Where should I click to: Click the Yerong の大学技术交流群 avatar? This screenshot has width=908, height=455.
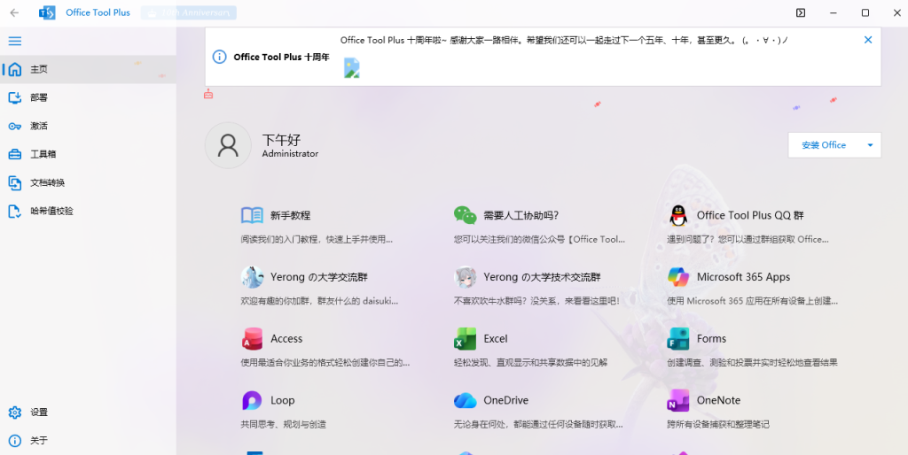pos(465,277)
